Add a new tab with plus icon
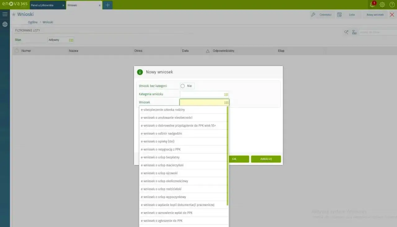This screenshot has width=397, height=227. point(108,5)
